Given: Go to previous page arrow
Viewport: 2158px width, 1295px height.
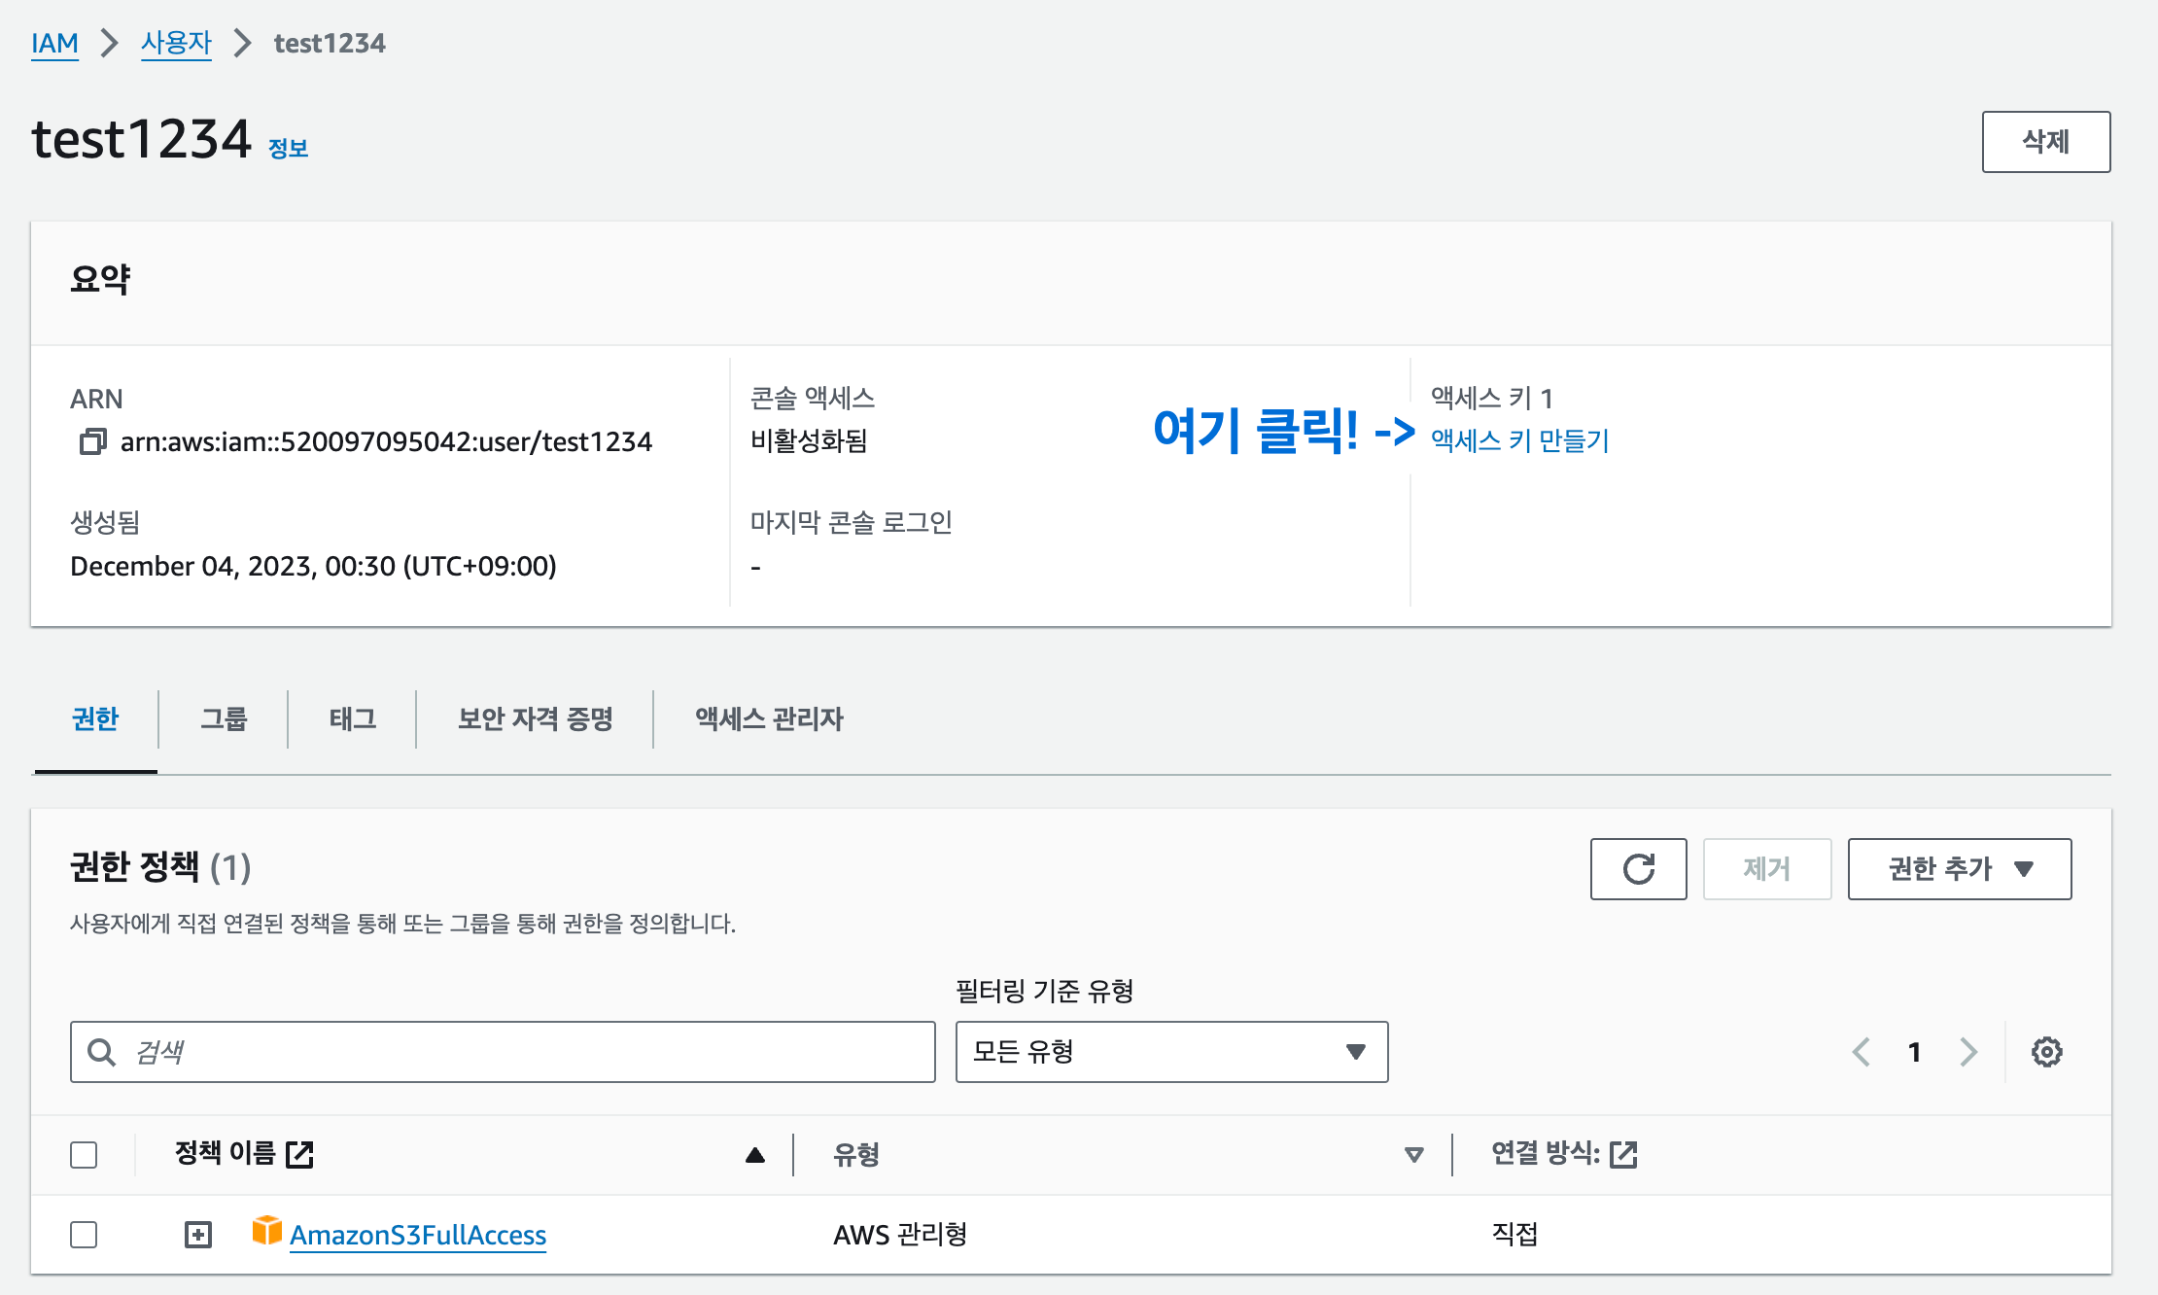Looking at the screenshot, I should pos(1861,1052).
